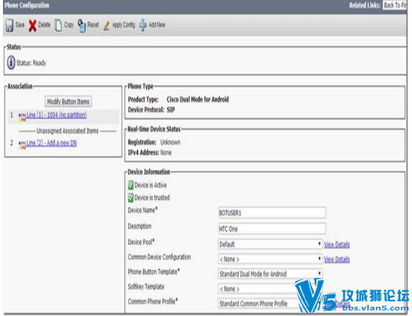Click the Save floppy disk icon
This screenshot has width=412, height=316.
click(x=9, y=25)
